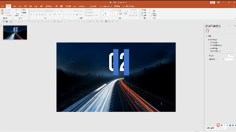236x132 pixels.
Task: Open Shape Fill dropdown
Action: [133, 10]
